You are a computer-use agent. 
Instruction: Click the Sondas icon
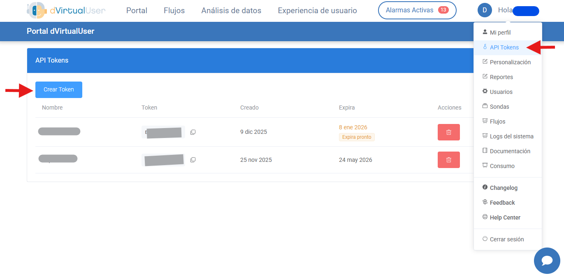tap(485, 106)
